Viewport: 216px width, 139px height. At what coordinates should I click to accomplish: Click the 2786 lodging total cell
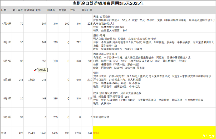(76, 133)
